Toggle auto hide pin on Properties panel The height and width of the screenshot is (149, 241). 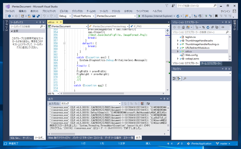point(226,69)
